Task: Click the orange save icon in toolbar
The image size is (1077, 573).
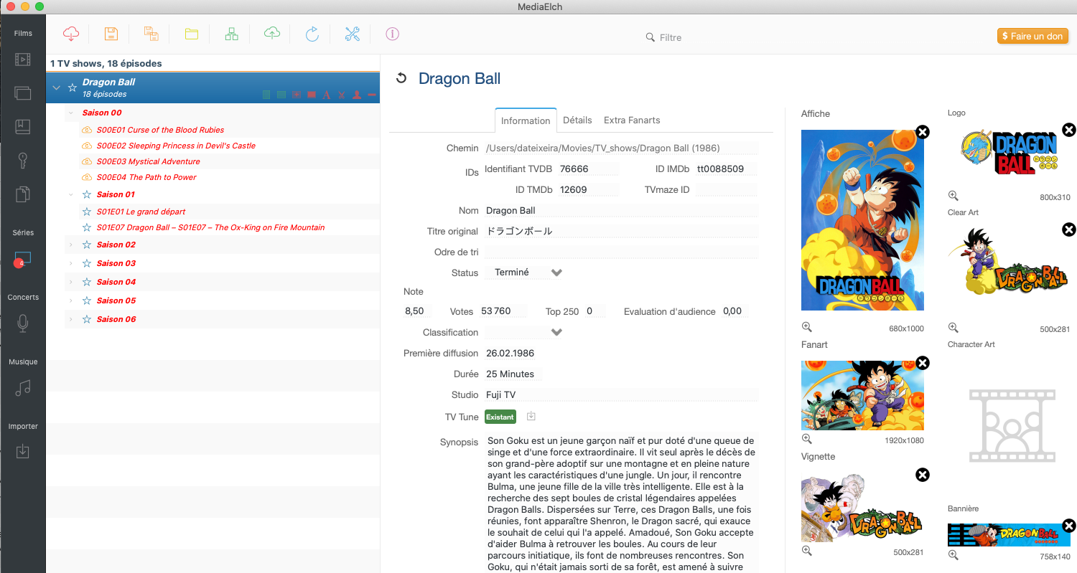Action: click(111, 34)
